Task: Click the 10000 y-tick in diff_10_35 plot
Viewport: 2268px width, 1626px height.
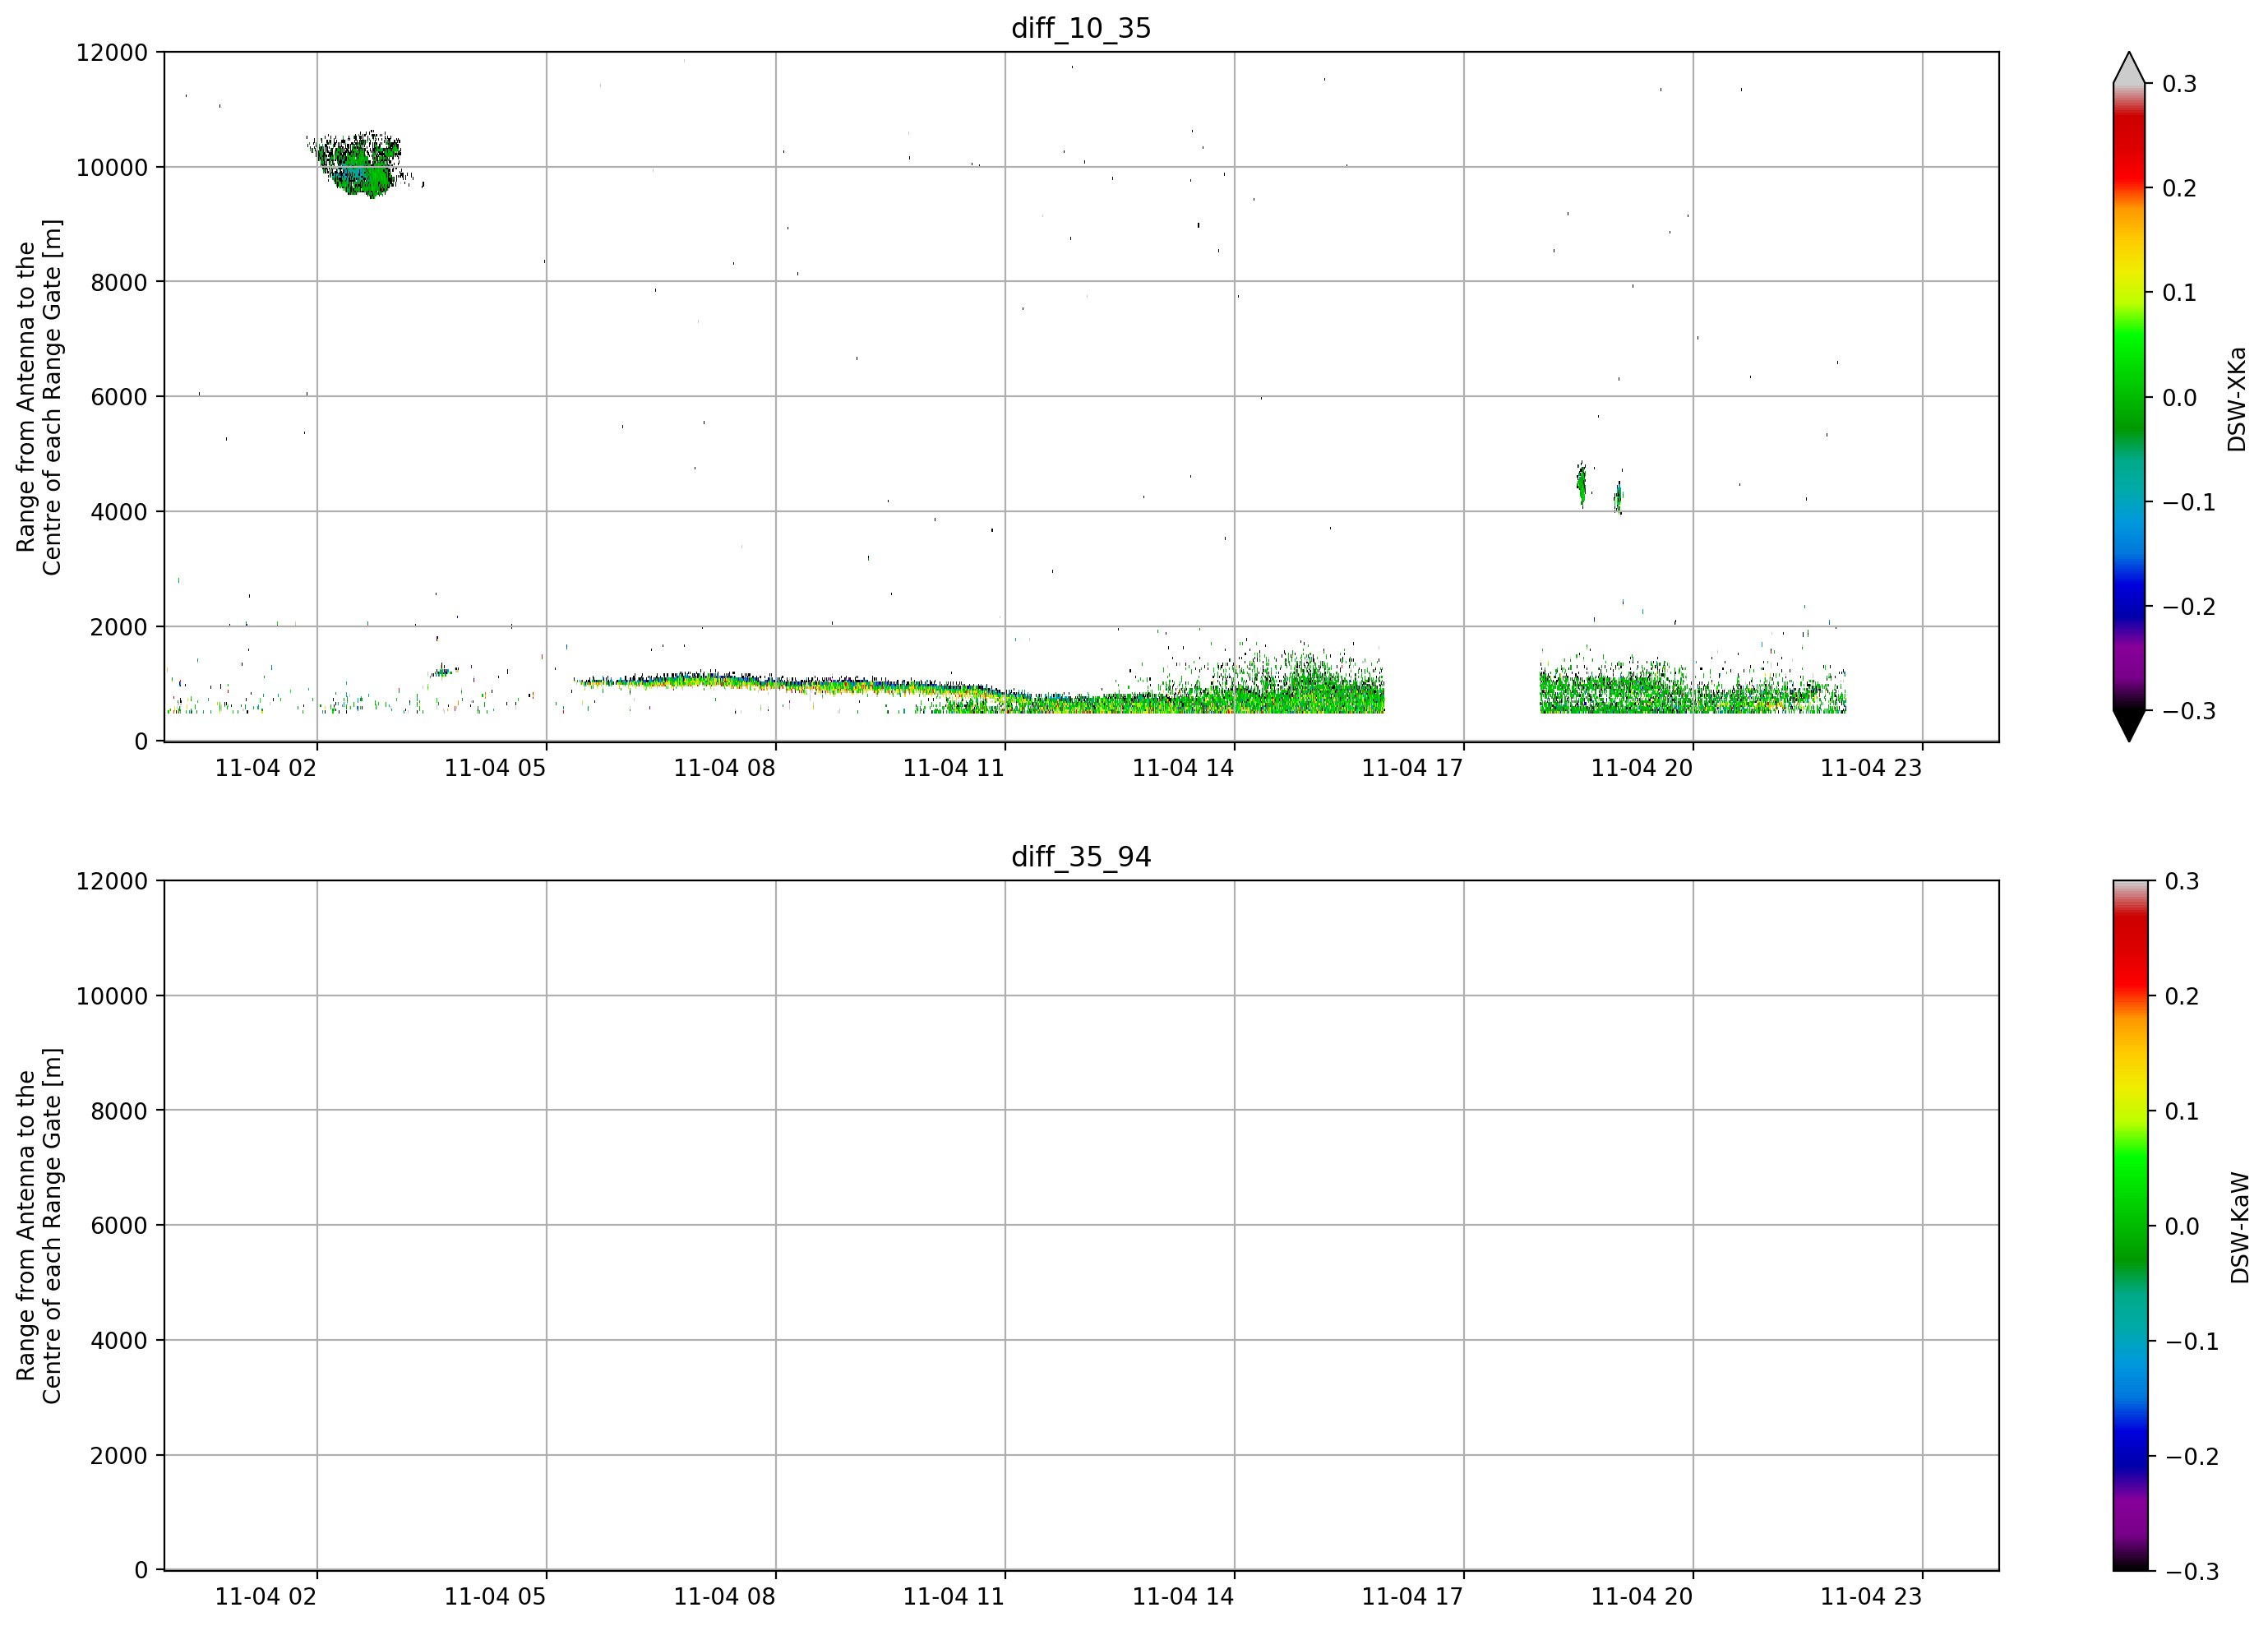Action: [x=111, y=167]
